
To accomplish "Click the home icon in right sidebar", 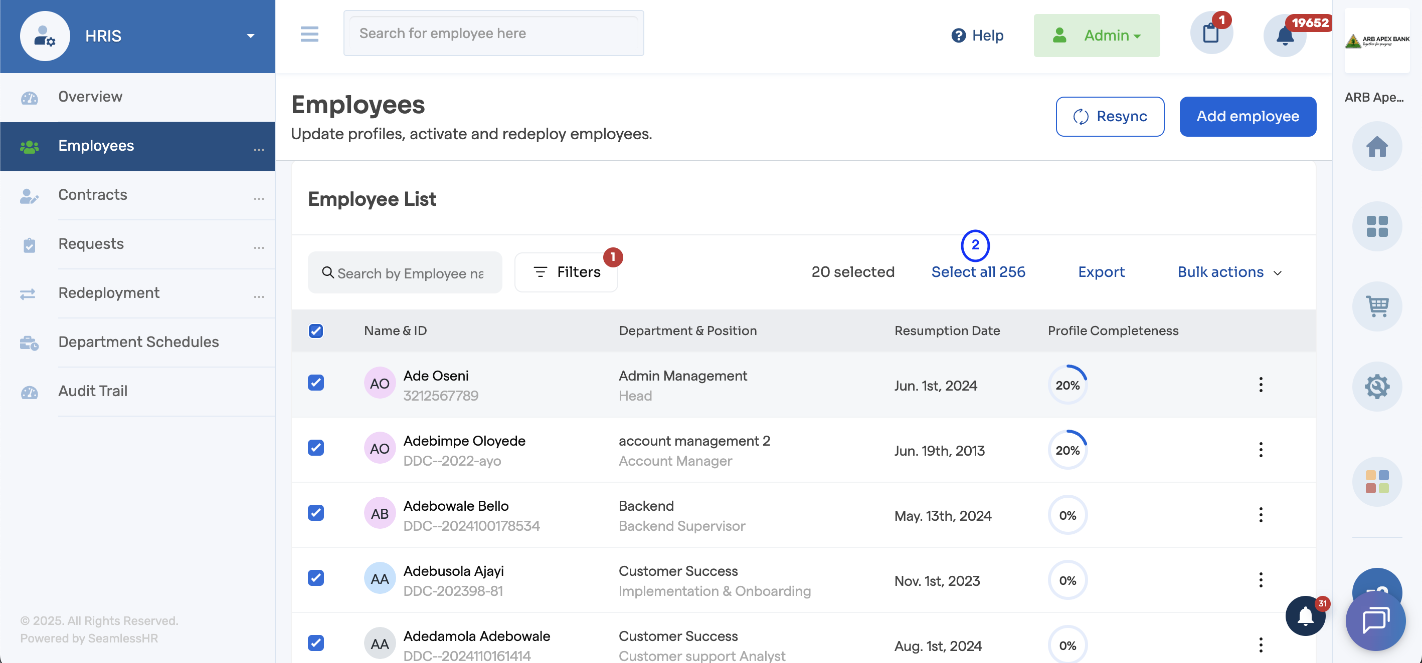I will (1377, 147).
